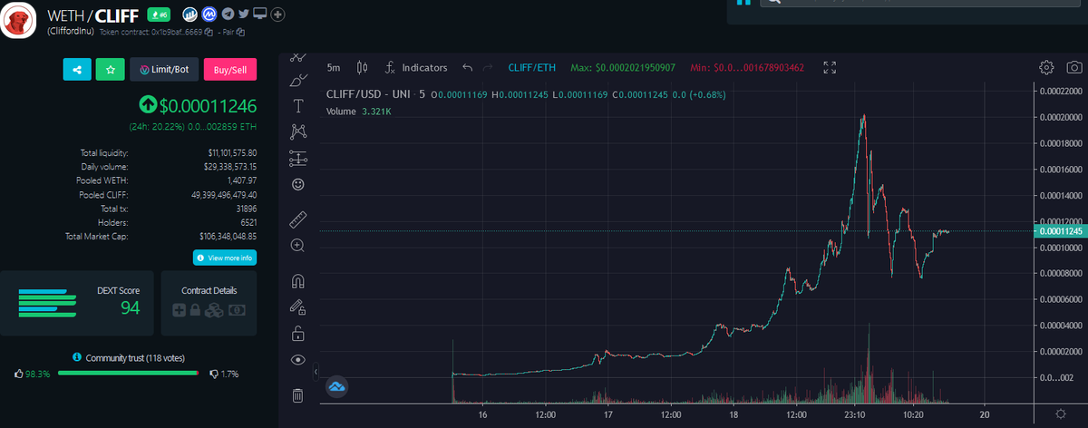Click the Max price value text
The width and height of the screenshot is (1088, 428).
point(623,67)
